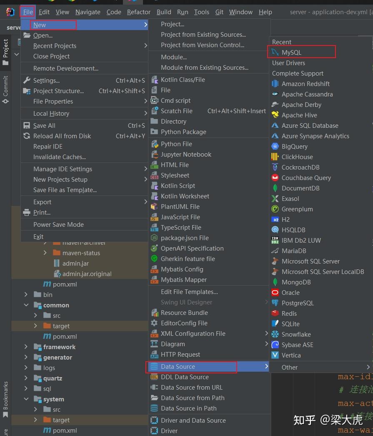
Task: Collapse the system module node
Action: click(26, 399)
